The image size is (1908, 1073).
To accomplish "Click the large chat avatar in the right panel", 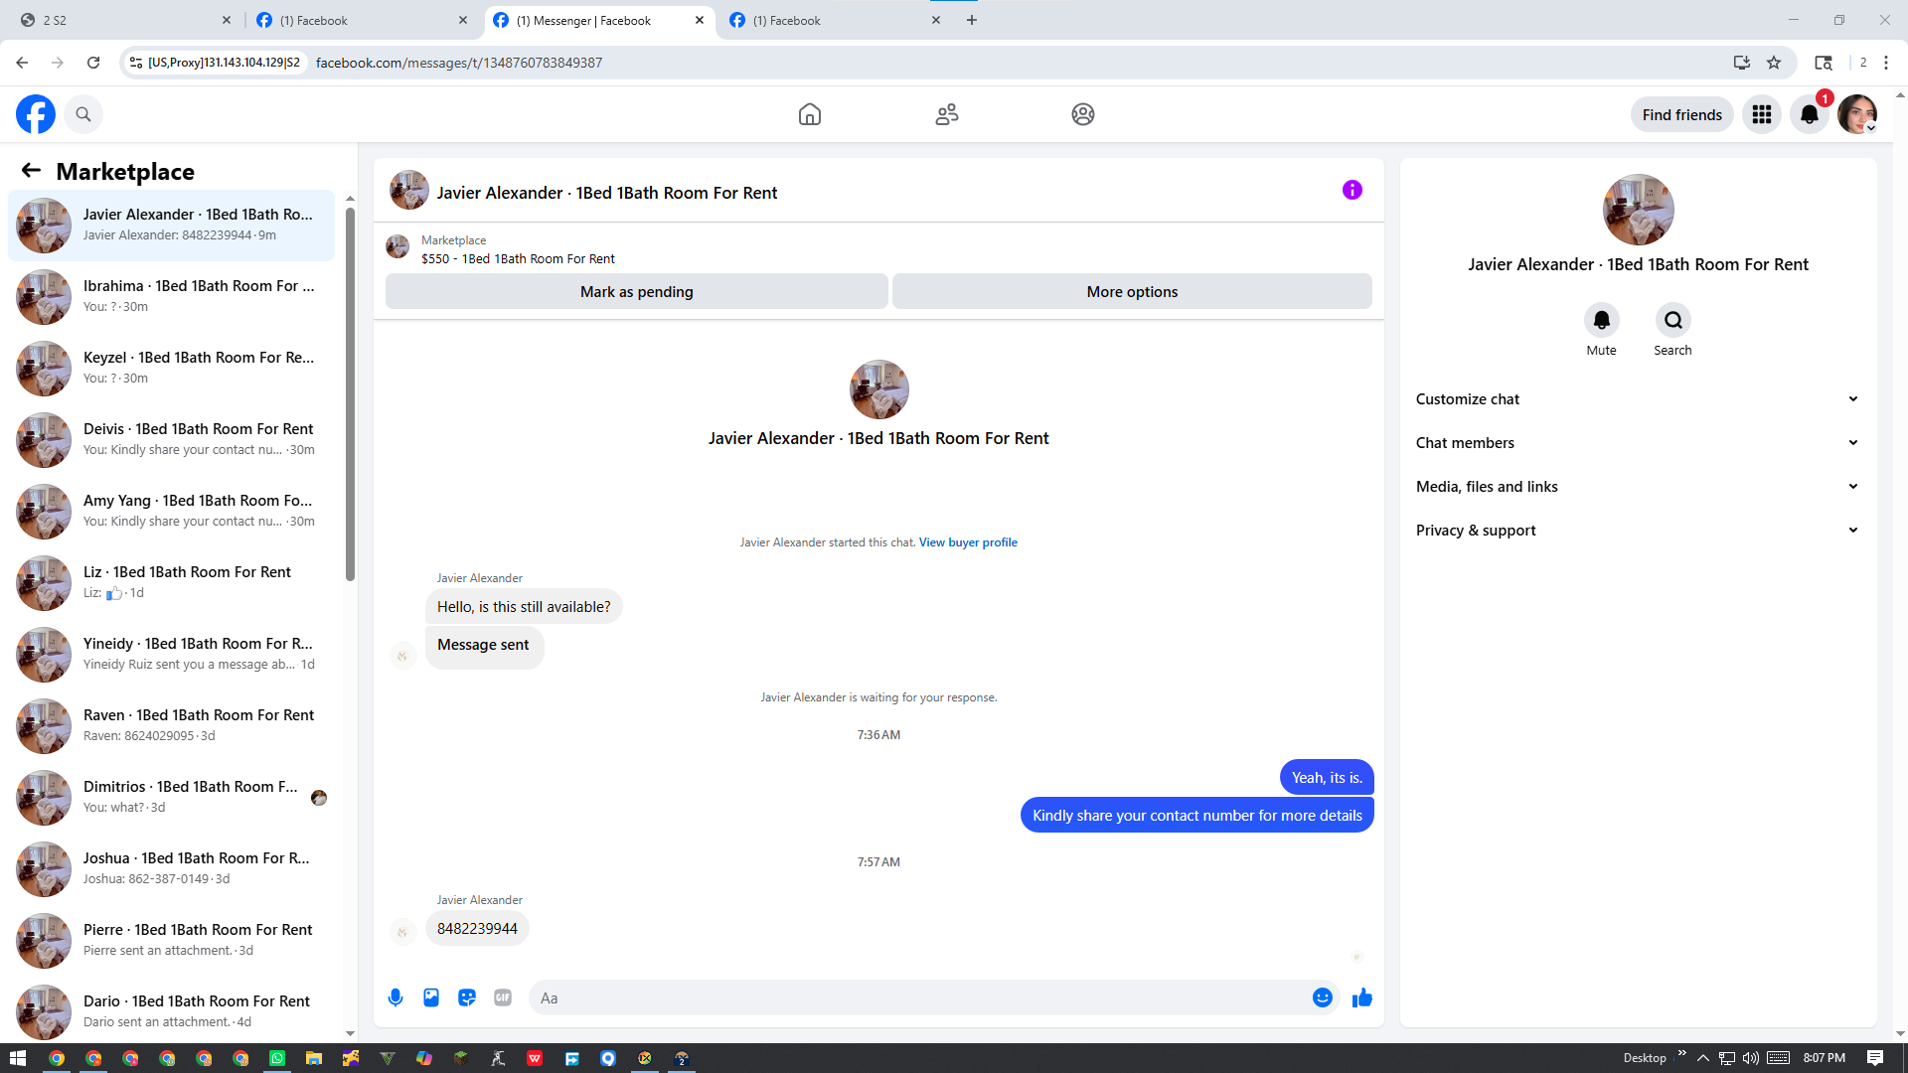I will click(x=1638, y=210).
